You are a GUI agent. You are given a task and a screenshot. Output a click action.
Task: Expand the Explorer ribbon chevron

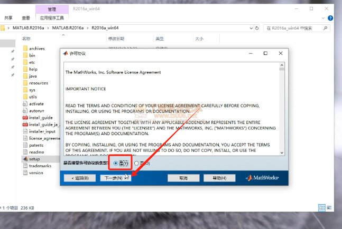(x=323, y=18)
